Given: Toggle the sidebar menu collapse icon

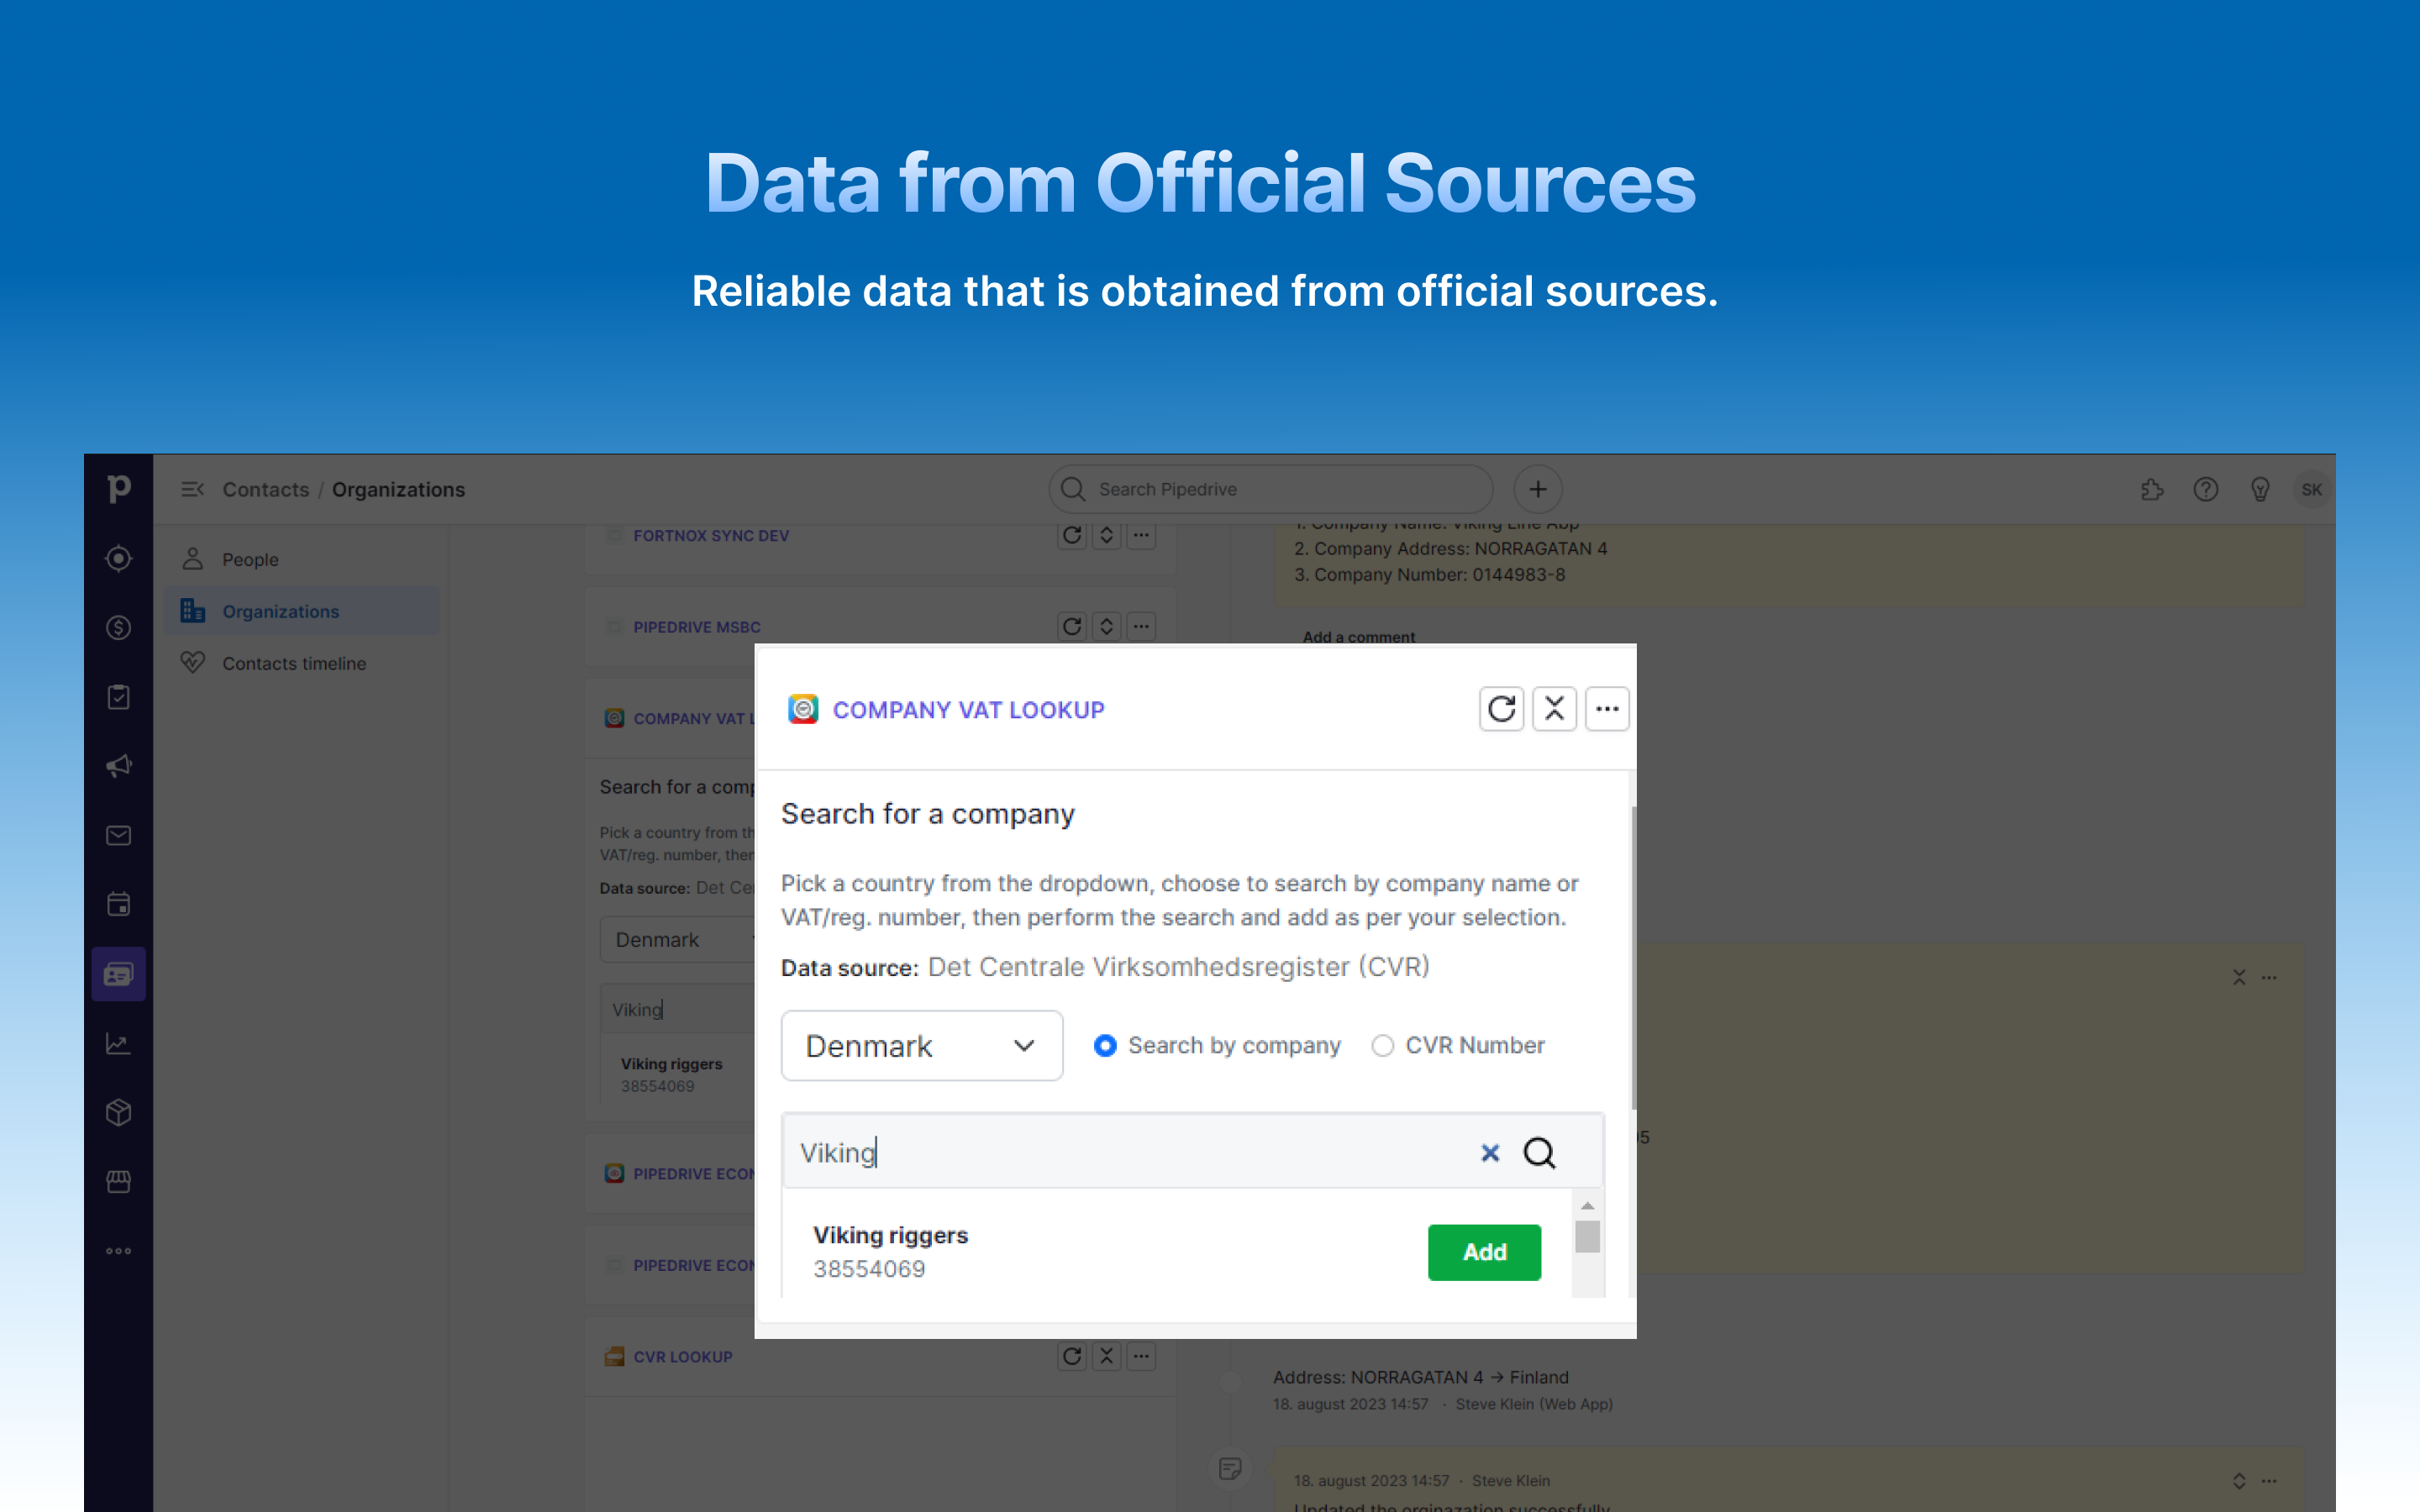Looking at the screenshot, I should tap(192, 489).
